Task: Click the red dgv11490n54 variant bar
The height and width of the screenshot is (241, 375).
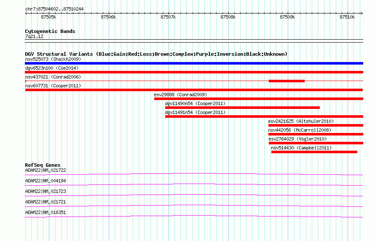Action: (242, 108)
